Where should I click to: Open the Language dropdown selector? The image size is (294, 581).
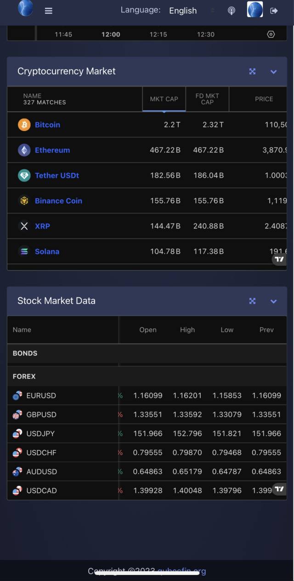pos(191,11)
